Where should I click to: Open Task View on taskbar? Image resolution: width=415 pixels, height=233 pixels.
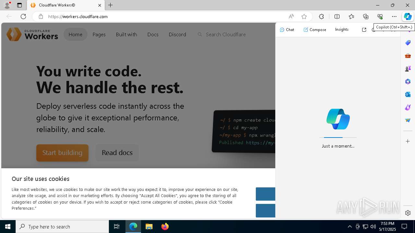117,227
